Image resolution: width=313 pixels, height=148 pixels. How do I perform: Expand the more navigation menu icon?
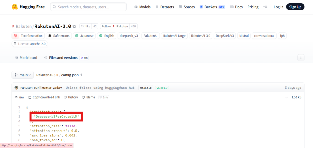pos(265,7)
